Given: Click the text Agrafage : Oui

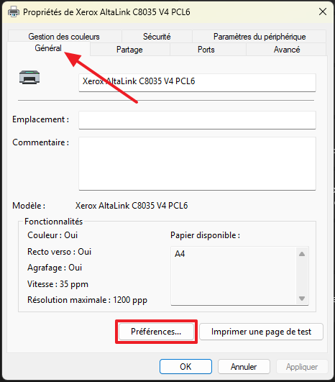Looking at the screenshot, I should [55, 268].
